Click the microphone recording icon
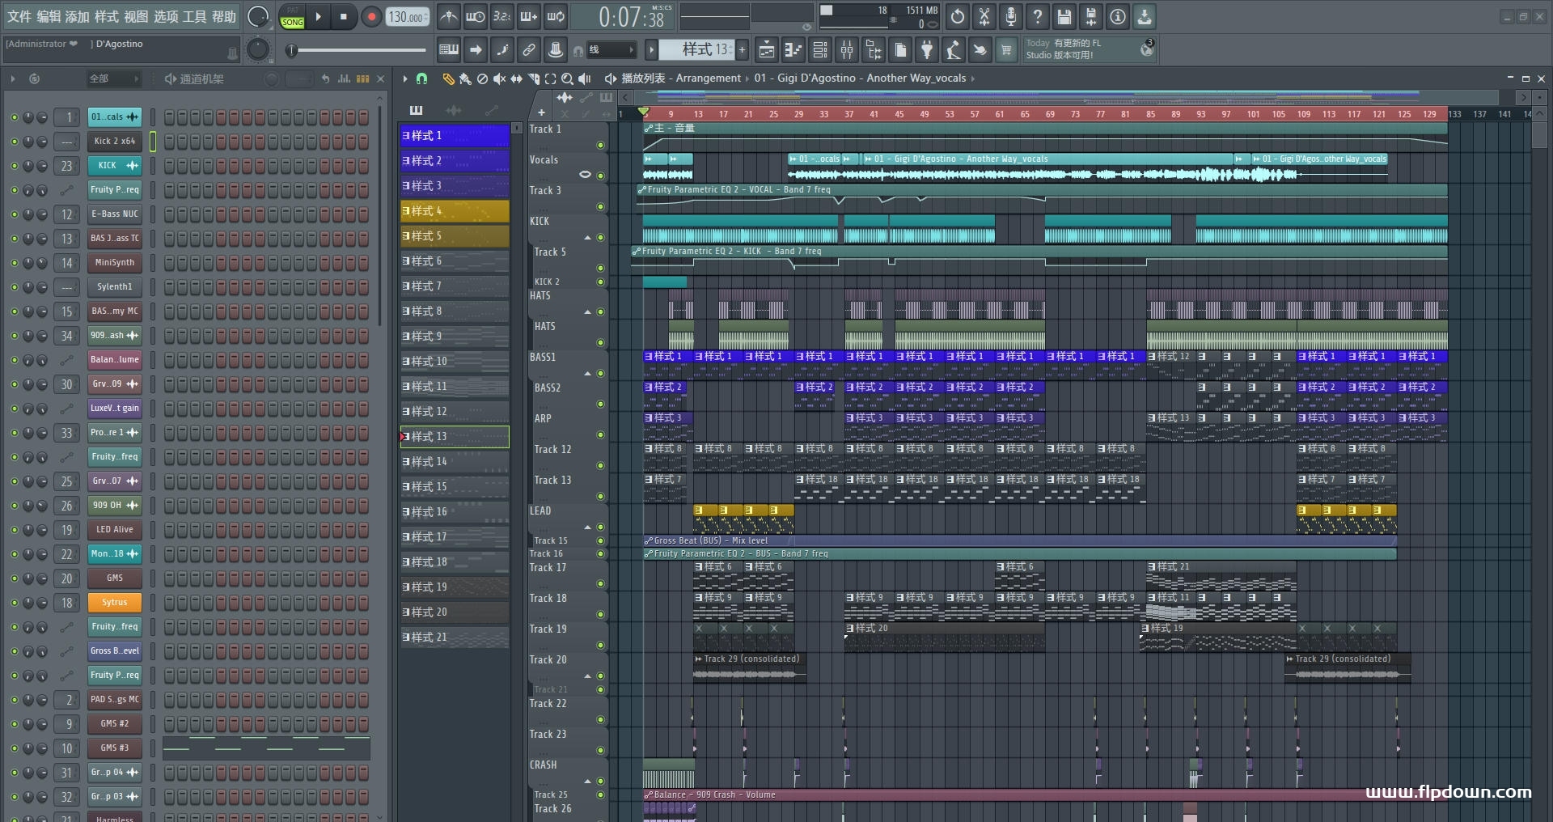 pos(1011,16)
